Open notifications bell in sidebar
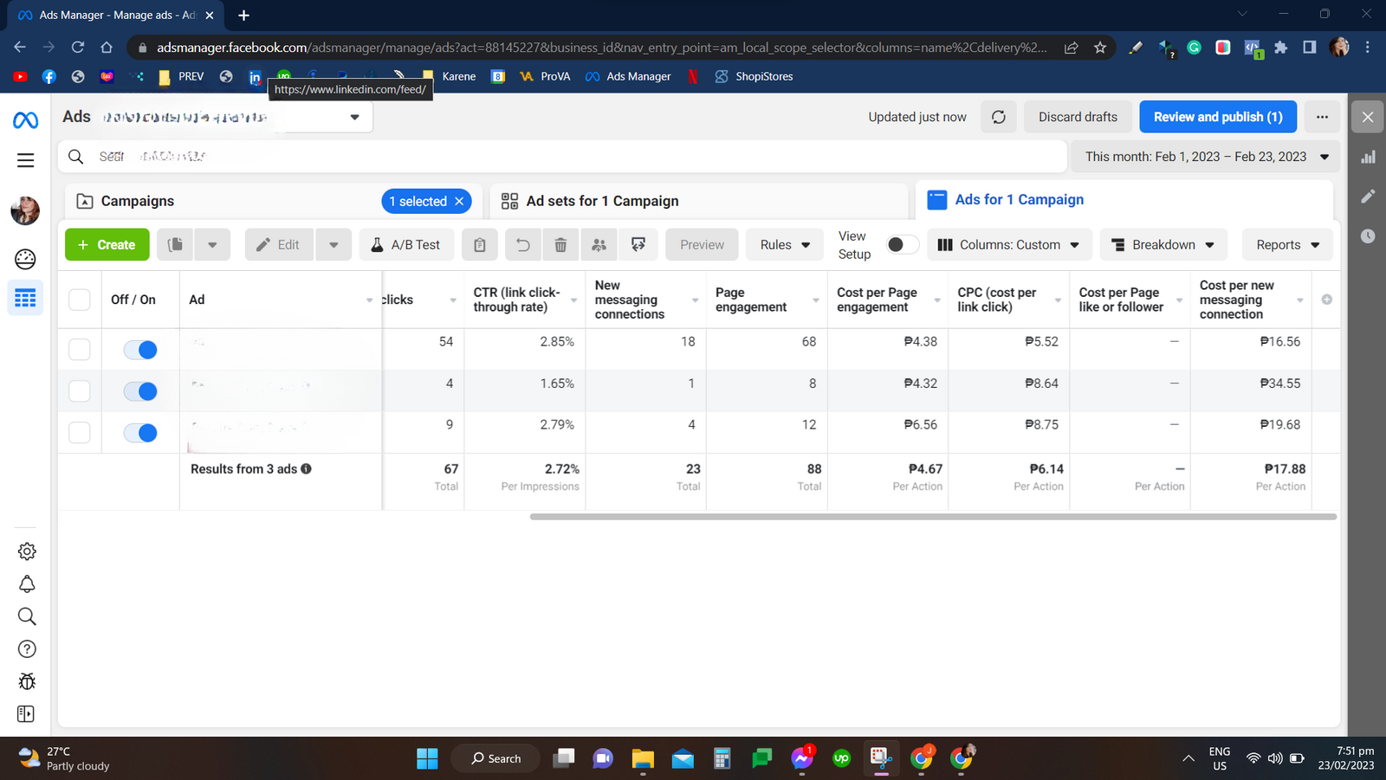The image size is (1386, 780). click(27, 584)
